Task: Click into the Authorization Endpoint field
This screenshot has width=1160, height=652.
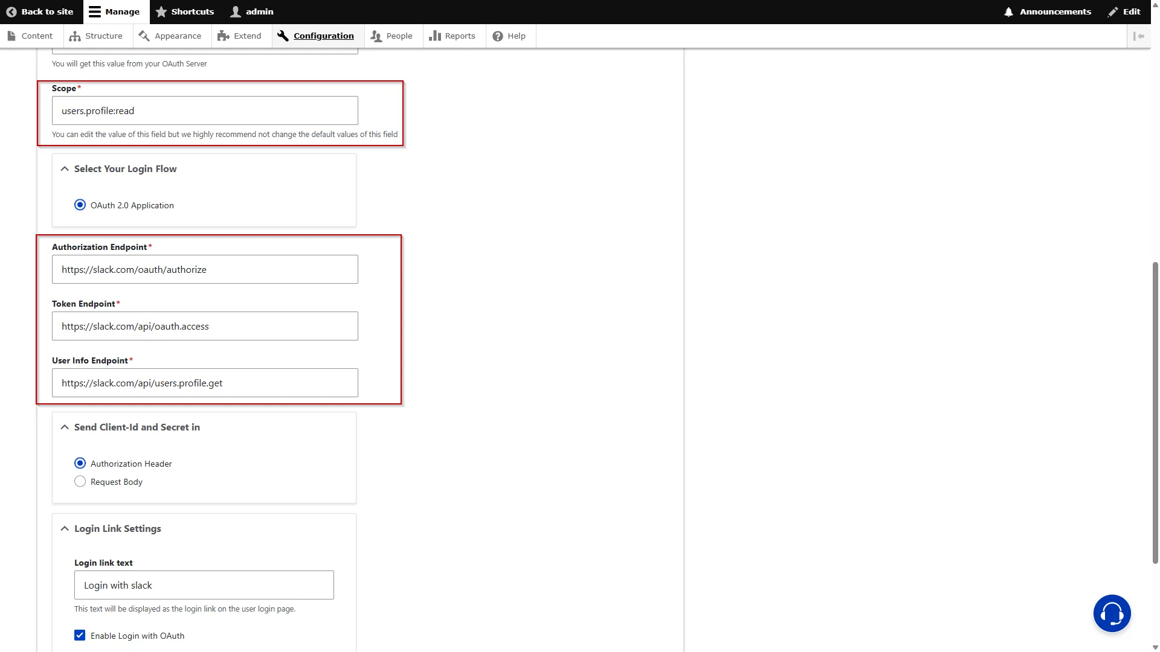Action: pos(205,269)
